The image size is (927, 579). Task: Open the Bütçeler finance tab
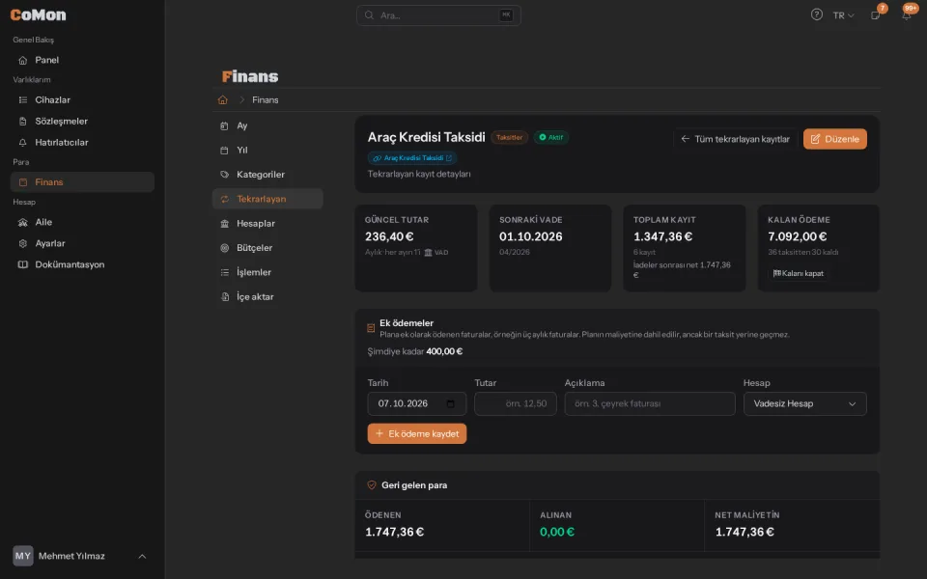pos(267,248)
